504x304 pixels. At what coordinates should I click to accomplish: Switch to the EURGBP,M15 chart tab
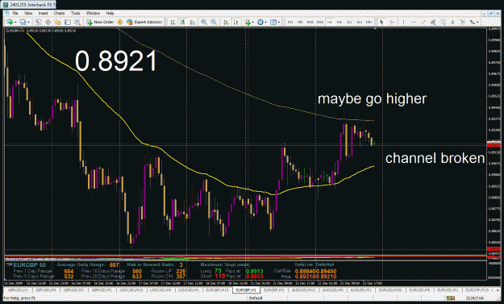click(x=217, y=290)
